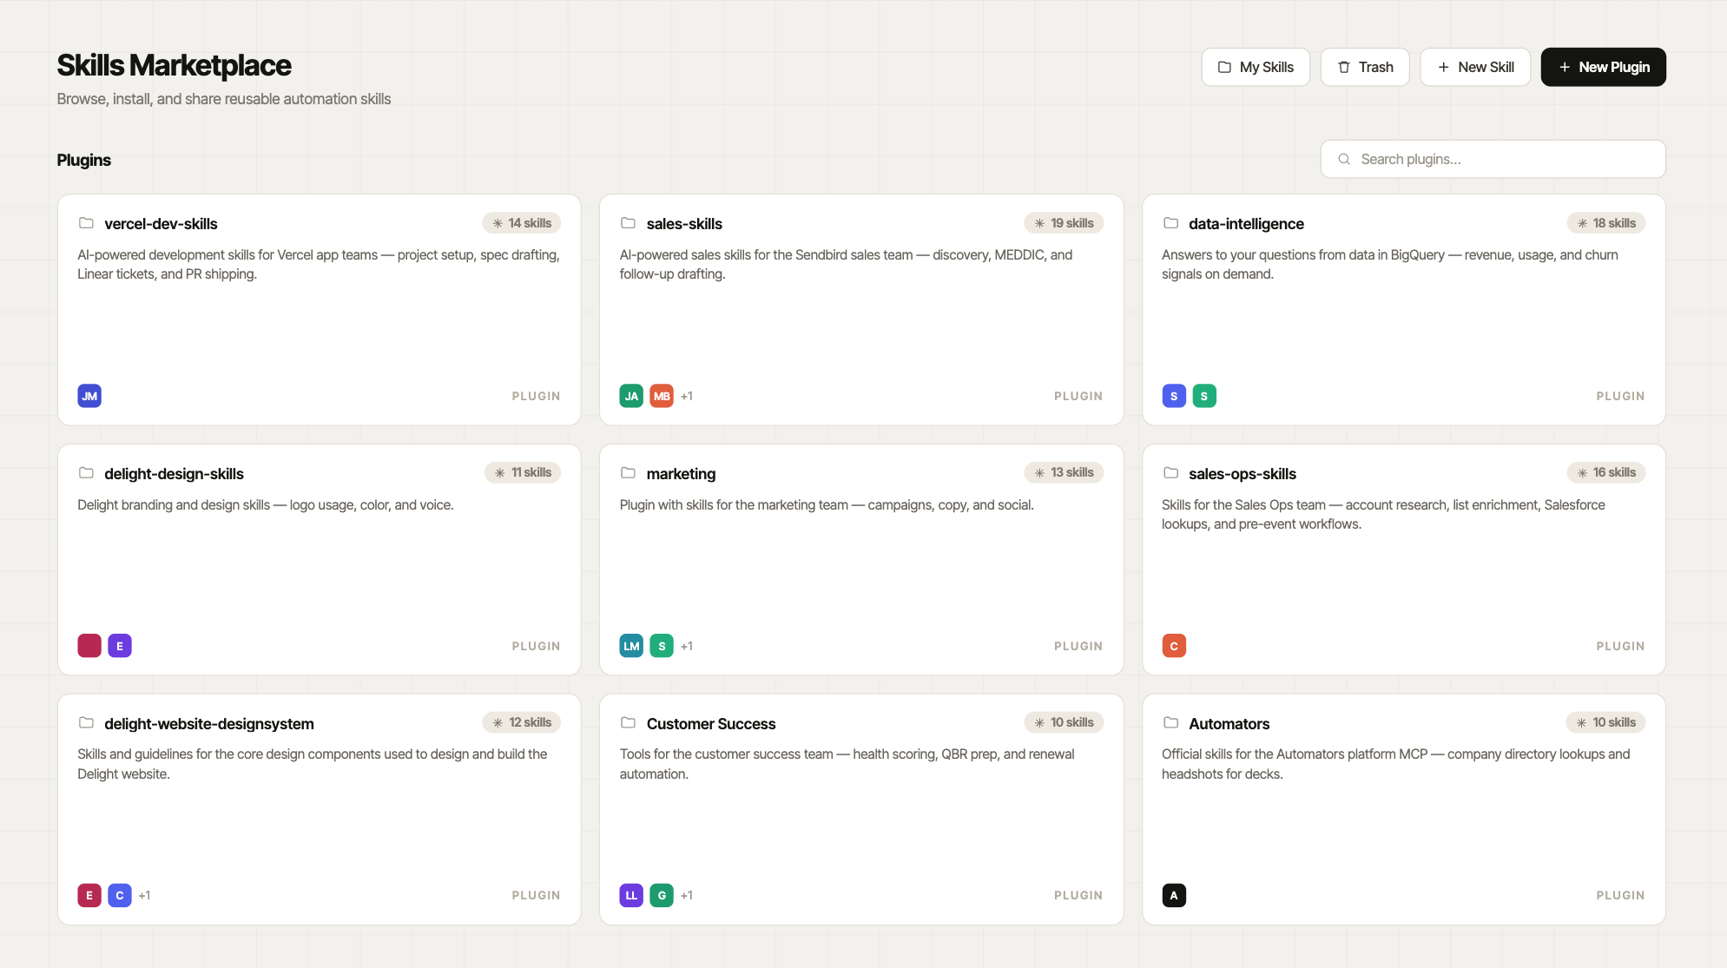Click folder icon on data-intelligence card
Screen dimensions: 1727x968
(x=1170, y=223)
